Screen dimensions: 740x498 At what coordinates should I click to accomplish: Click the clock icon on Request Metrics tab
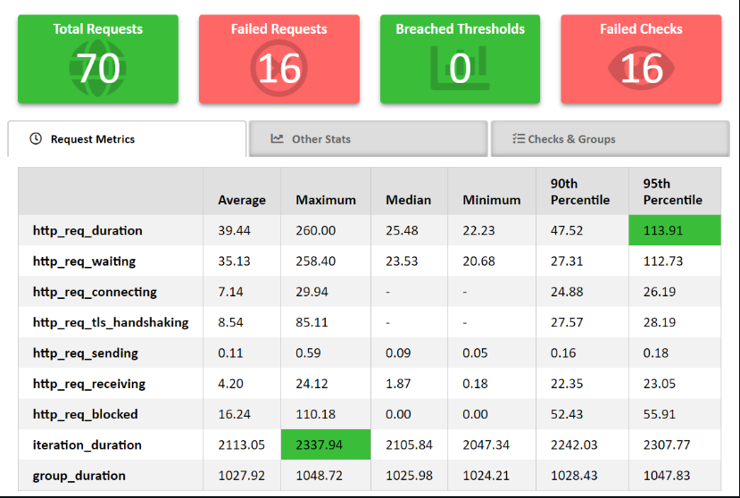36,139
